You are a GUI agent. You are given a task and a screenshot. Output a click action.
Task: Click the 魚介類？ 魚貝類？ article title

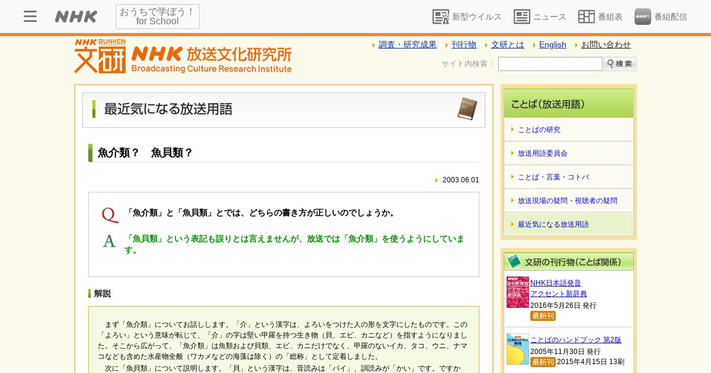pos(145,153)
